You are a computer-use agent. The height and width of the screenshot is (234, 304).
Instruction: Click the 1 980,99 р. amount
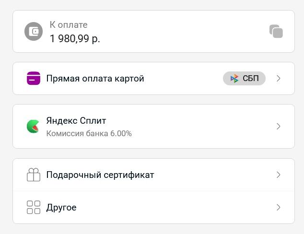(75, 39)
